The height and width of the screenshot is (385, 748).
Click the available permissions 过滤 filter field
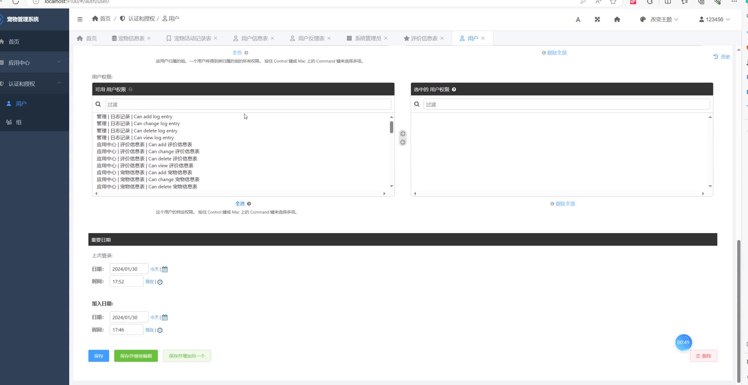248,104
